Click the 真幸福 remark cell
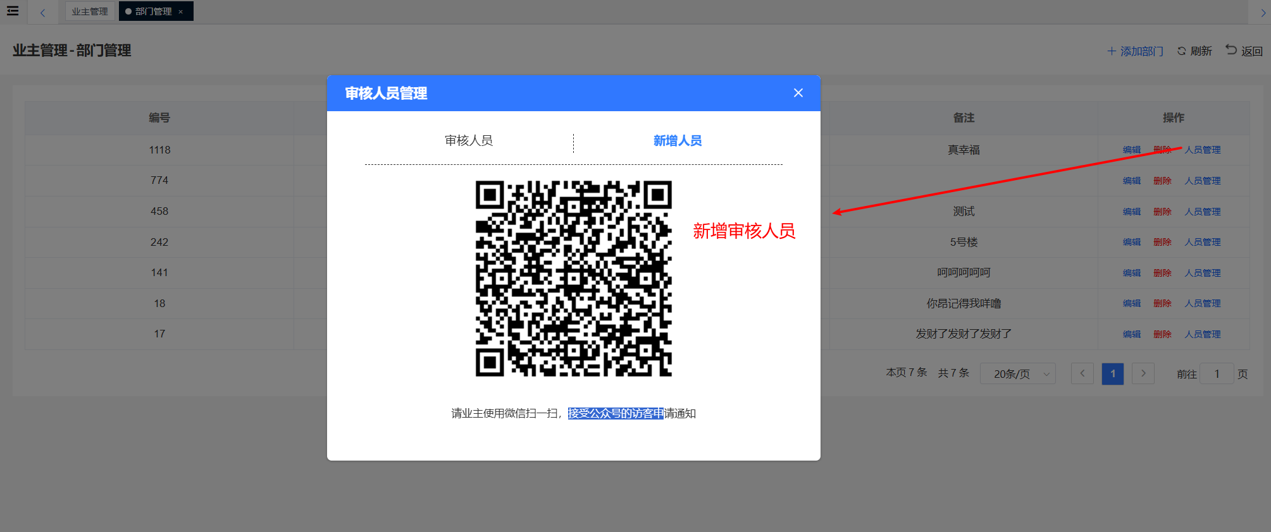1271x532 pixels. 964,150
